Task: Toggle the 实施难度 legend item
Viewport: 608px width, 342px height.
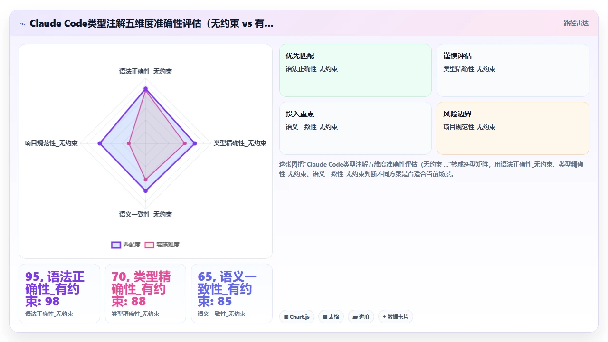Action: pyautogui.click(x=162, y=245)
